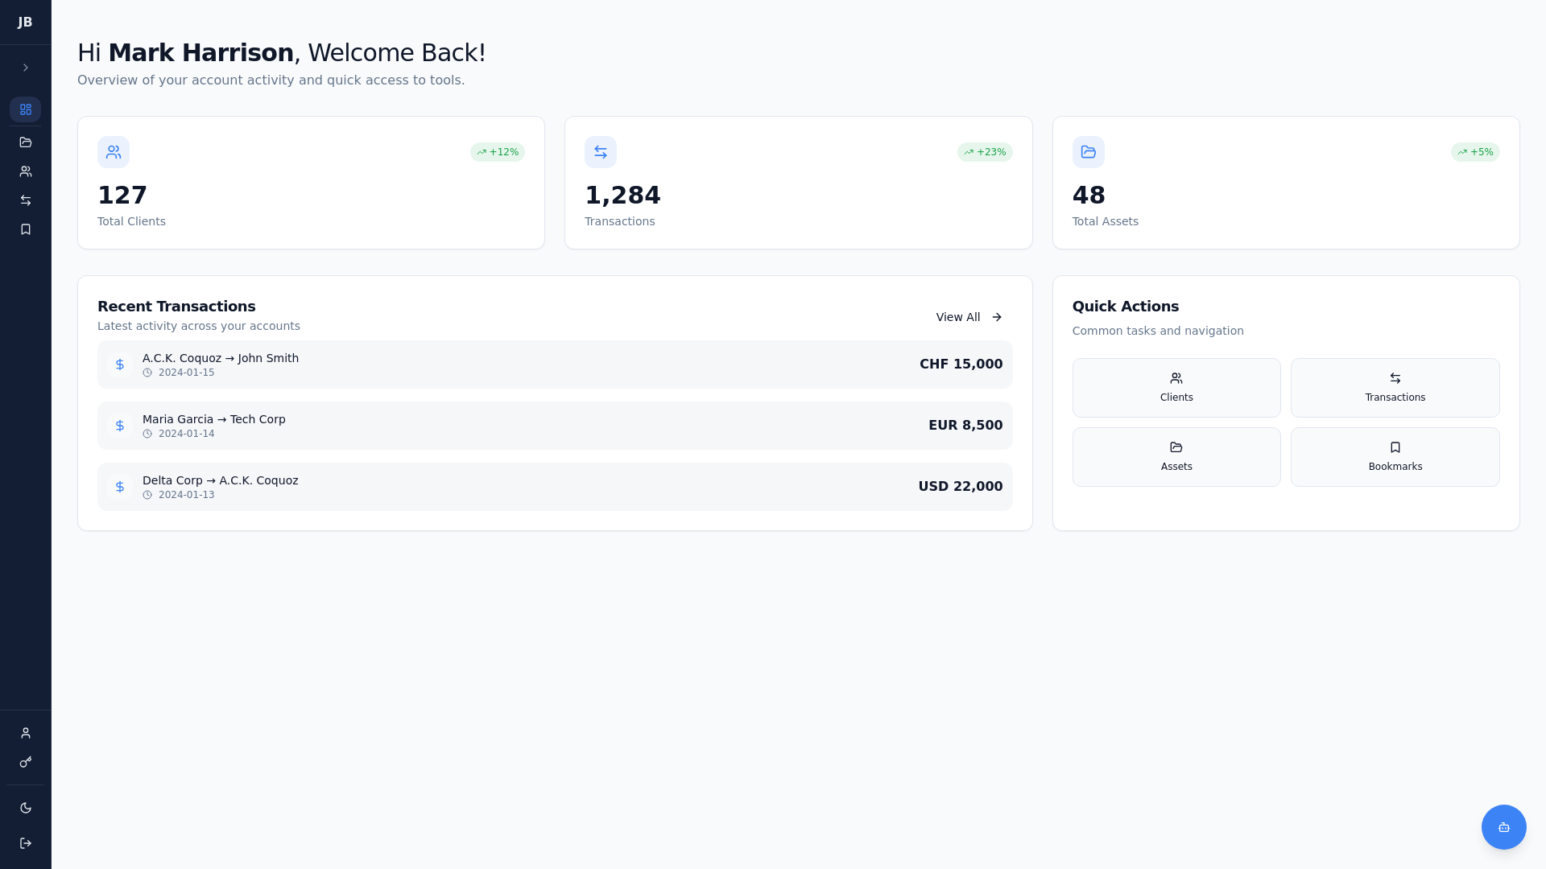Open View All recent transactions
This screenshot has height=869, width=1546.
[969, 317]
